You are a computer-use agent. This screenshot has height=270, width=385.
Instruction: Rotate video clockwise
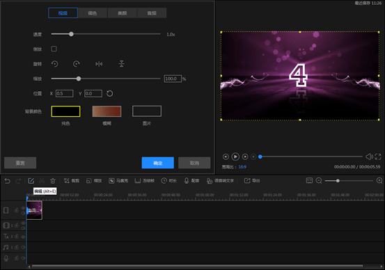[x=77, y=64]
